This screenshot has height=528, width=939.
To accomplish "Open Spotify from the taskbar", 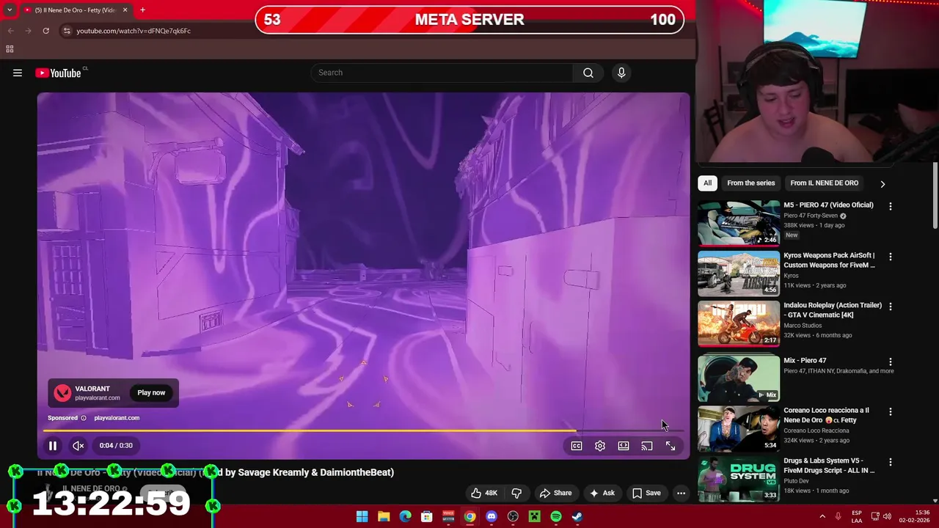I will click(x=556, y=517).
